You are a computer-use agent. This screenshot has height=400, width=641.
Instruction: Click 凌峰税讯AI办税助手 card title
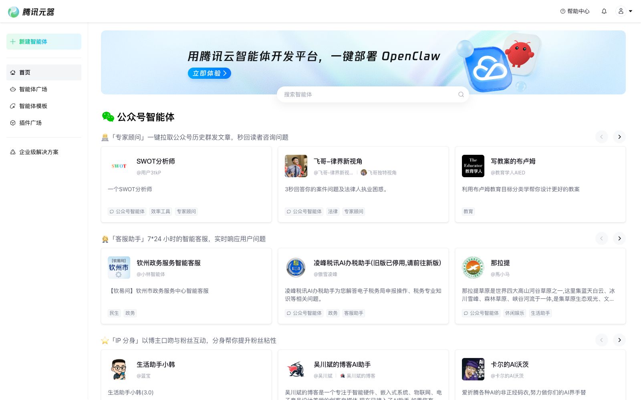coord(377,263)
